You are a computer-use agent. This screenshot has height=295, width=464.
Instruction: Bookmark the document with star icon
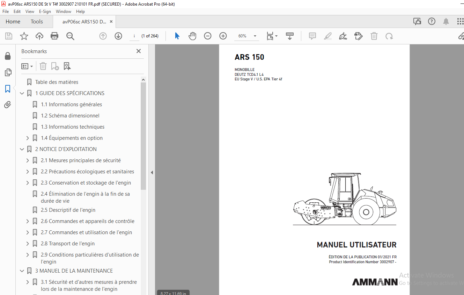click(x=24, y=36)
